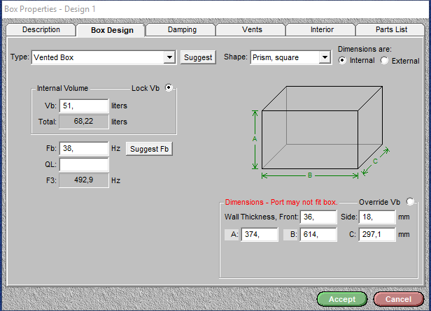Click the A dimension label button
431x311 pixels.
coord(232,235)
